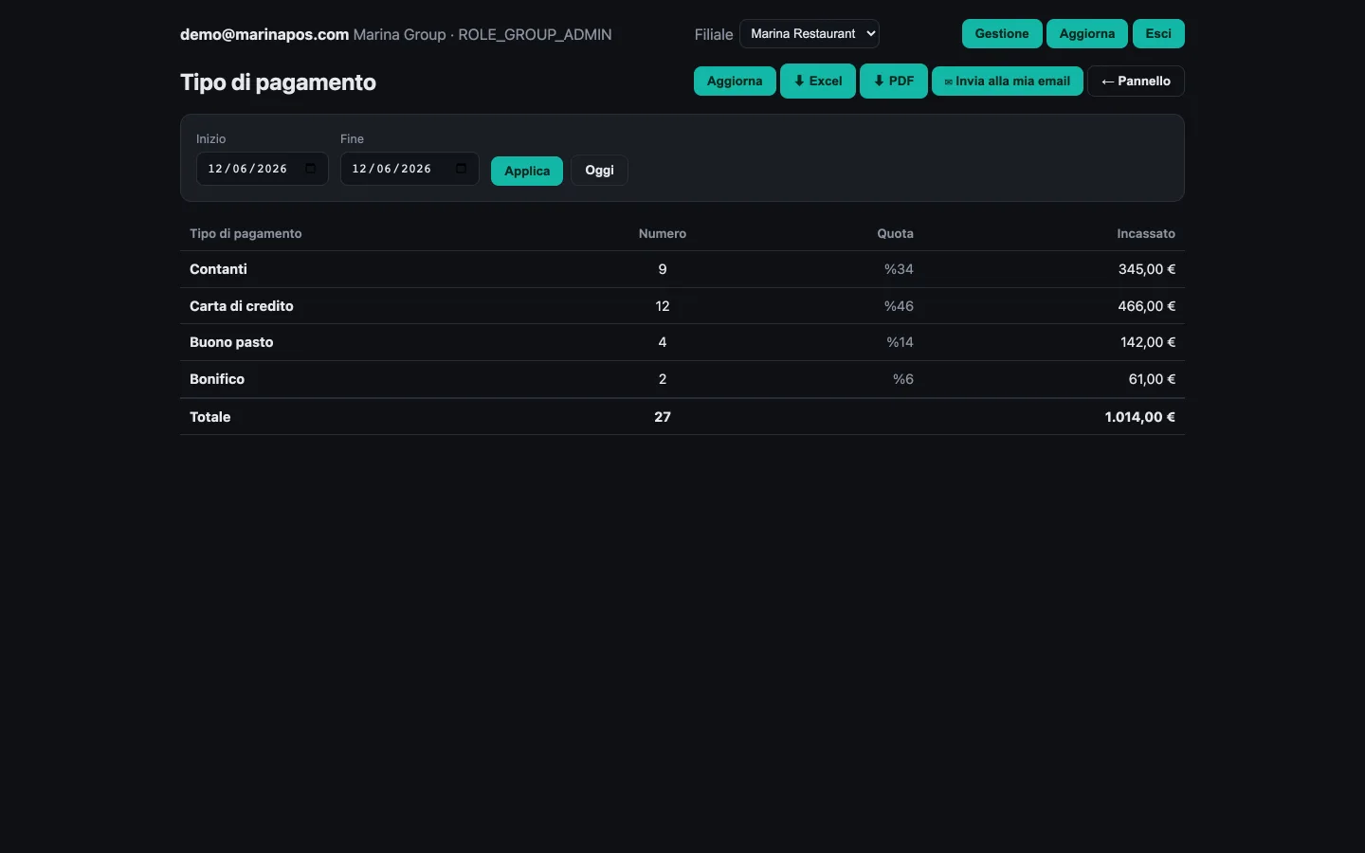
Task: Focus the Inizio date input field
Action: pyautogui.click(x=263, y=169)
